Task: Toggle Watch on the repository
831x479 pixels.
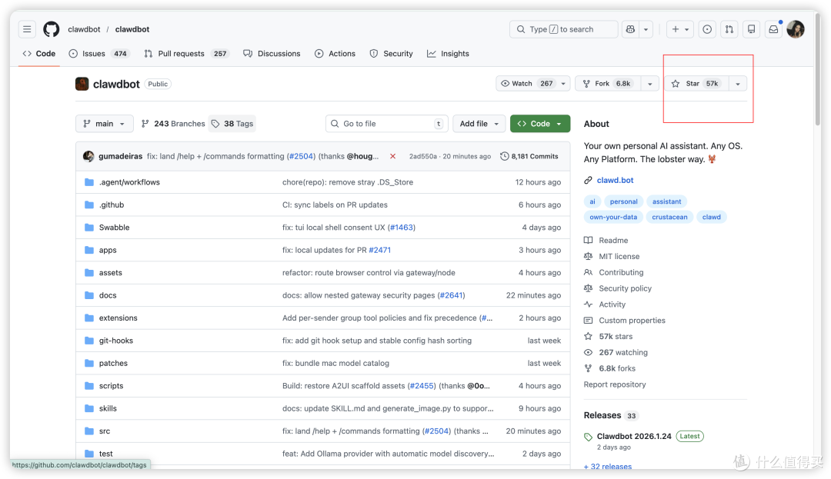Action: tap(527, 84)
